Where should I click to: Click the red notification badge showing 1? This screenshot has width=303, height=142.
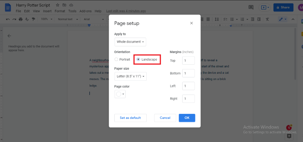click(x=289, y=127)
